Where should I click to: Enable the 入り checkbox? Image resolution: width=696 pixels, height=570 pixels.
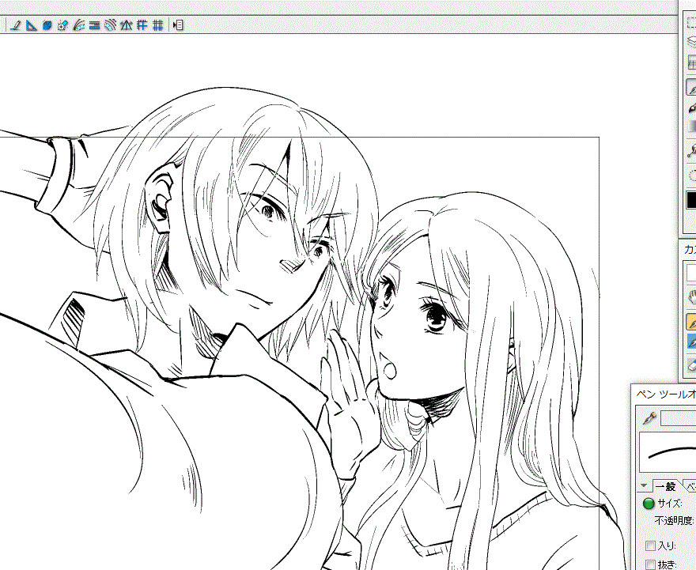[650, 545]
